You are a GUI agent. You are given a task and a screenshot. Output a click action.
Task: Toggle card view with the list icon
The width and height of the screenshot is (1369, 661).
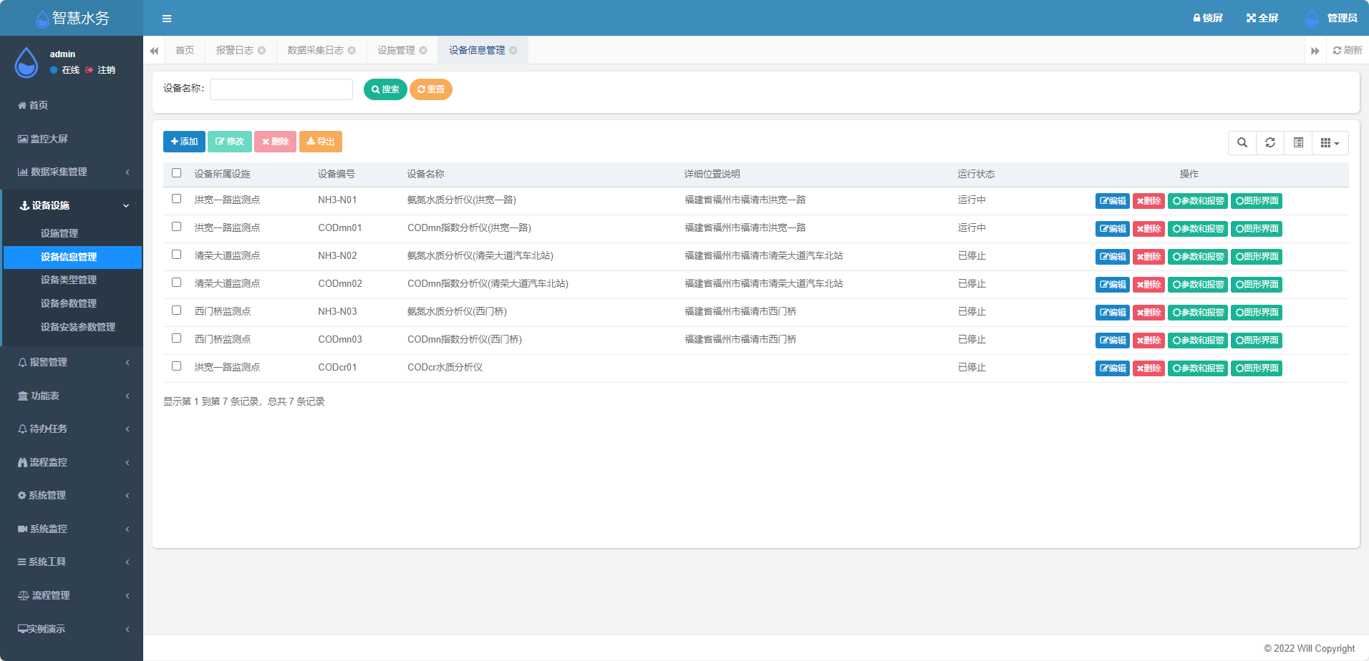point(1298,142)
